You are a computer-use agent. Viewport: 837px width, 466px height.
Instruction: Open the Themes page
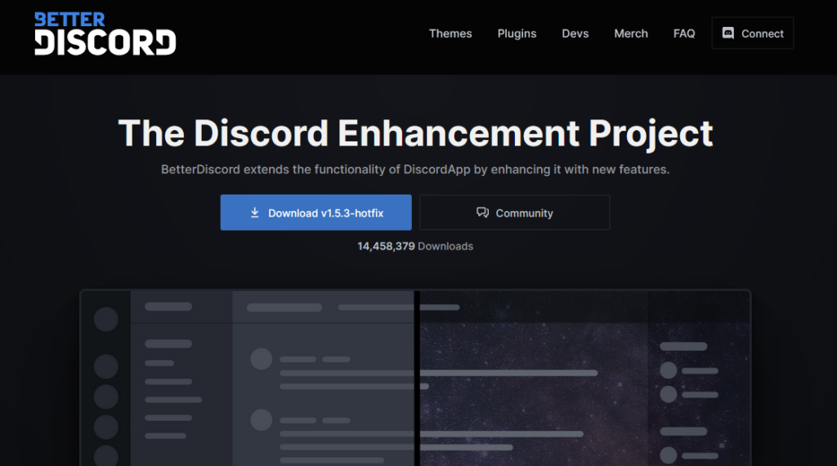450,34
